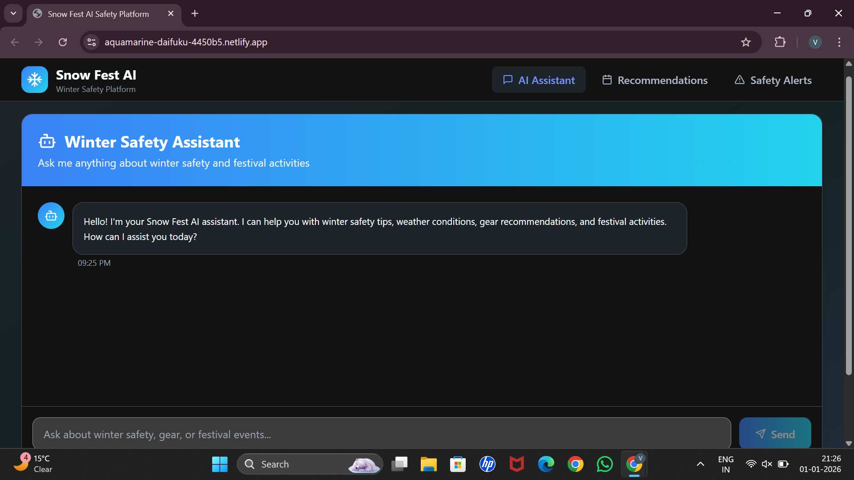Click the bot avatar beside the greeting message
This screenshot has width=854, height=480.
(x=51, y=216)
